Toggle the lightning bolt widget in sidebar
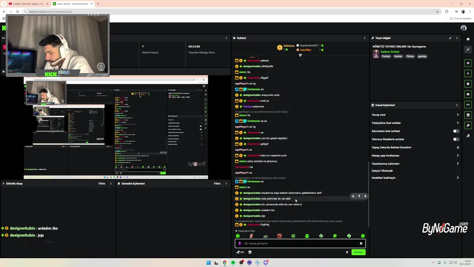Viewport: 474px width, 267px height. coord(468,73)
